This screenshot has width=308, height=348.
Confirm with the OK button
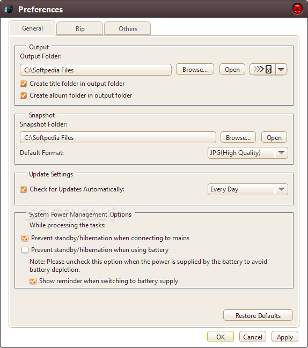pos(221,337)
